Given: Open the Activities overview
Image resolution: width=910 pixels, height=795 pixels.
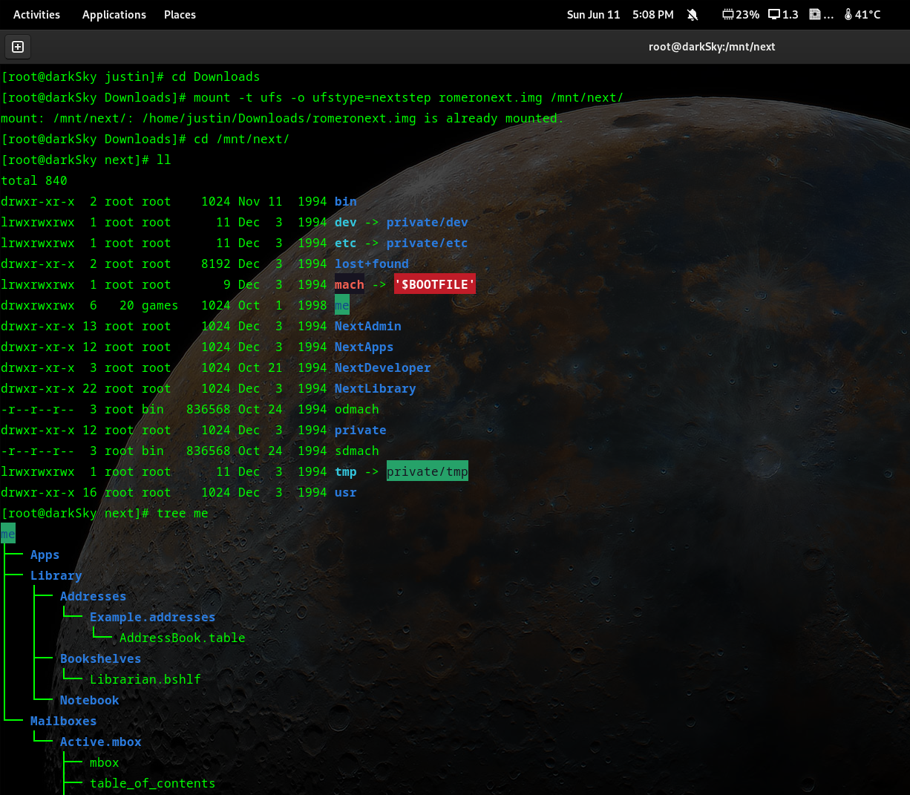Looking at the screenshot, I should pyautogui.click(x=36, y=15).
